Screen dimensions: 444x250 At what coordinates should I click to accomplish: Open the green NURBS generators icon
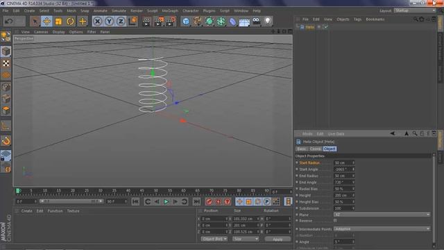(x=210, y=22)
